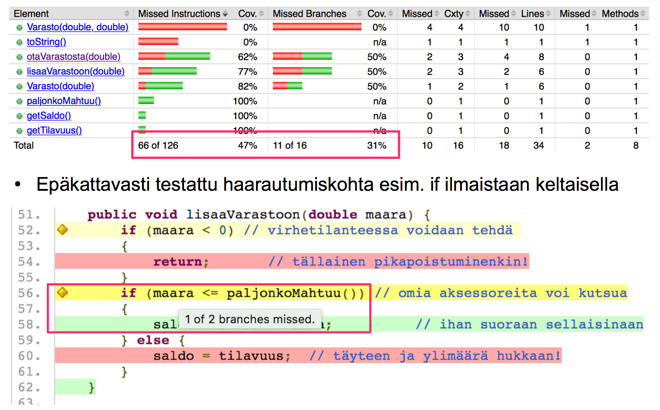660x410 pixels.
Task: Open the Varasto(double) constructor link
Action: click(x=61, y=86)
